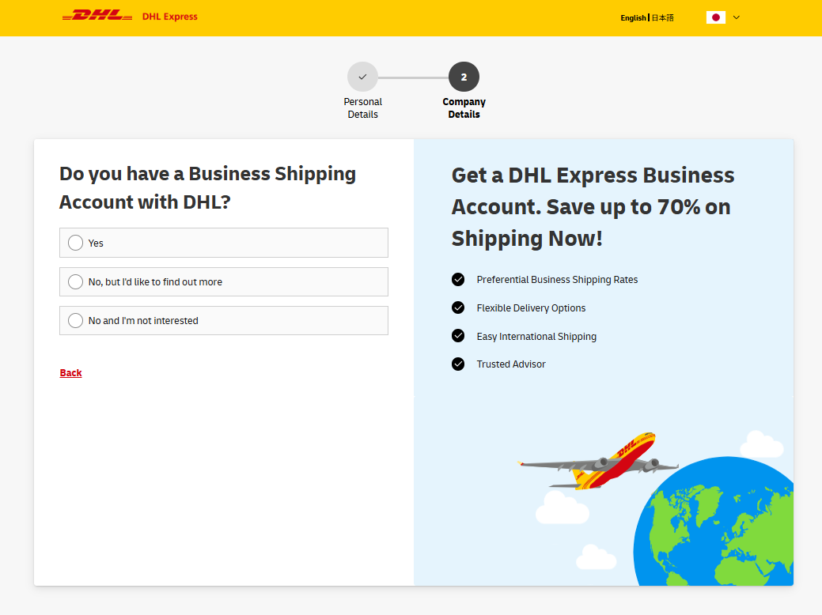Click the Personal Details step label
822x615 pixels.
363,108
